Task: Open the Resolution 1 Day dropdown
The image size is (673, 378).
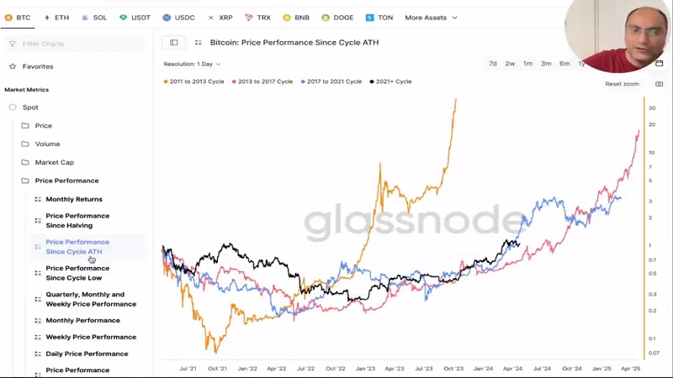Action: (x=192, y=64)
